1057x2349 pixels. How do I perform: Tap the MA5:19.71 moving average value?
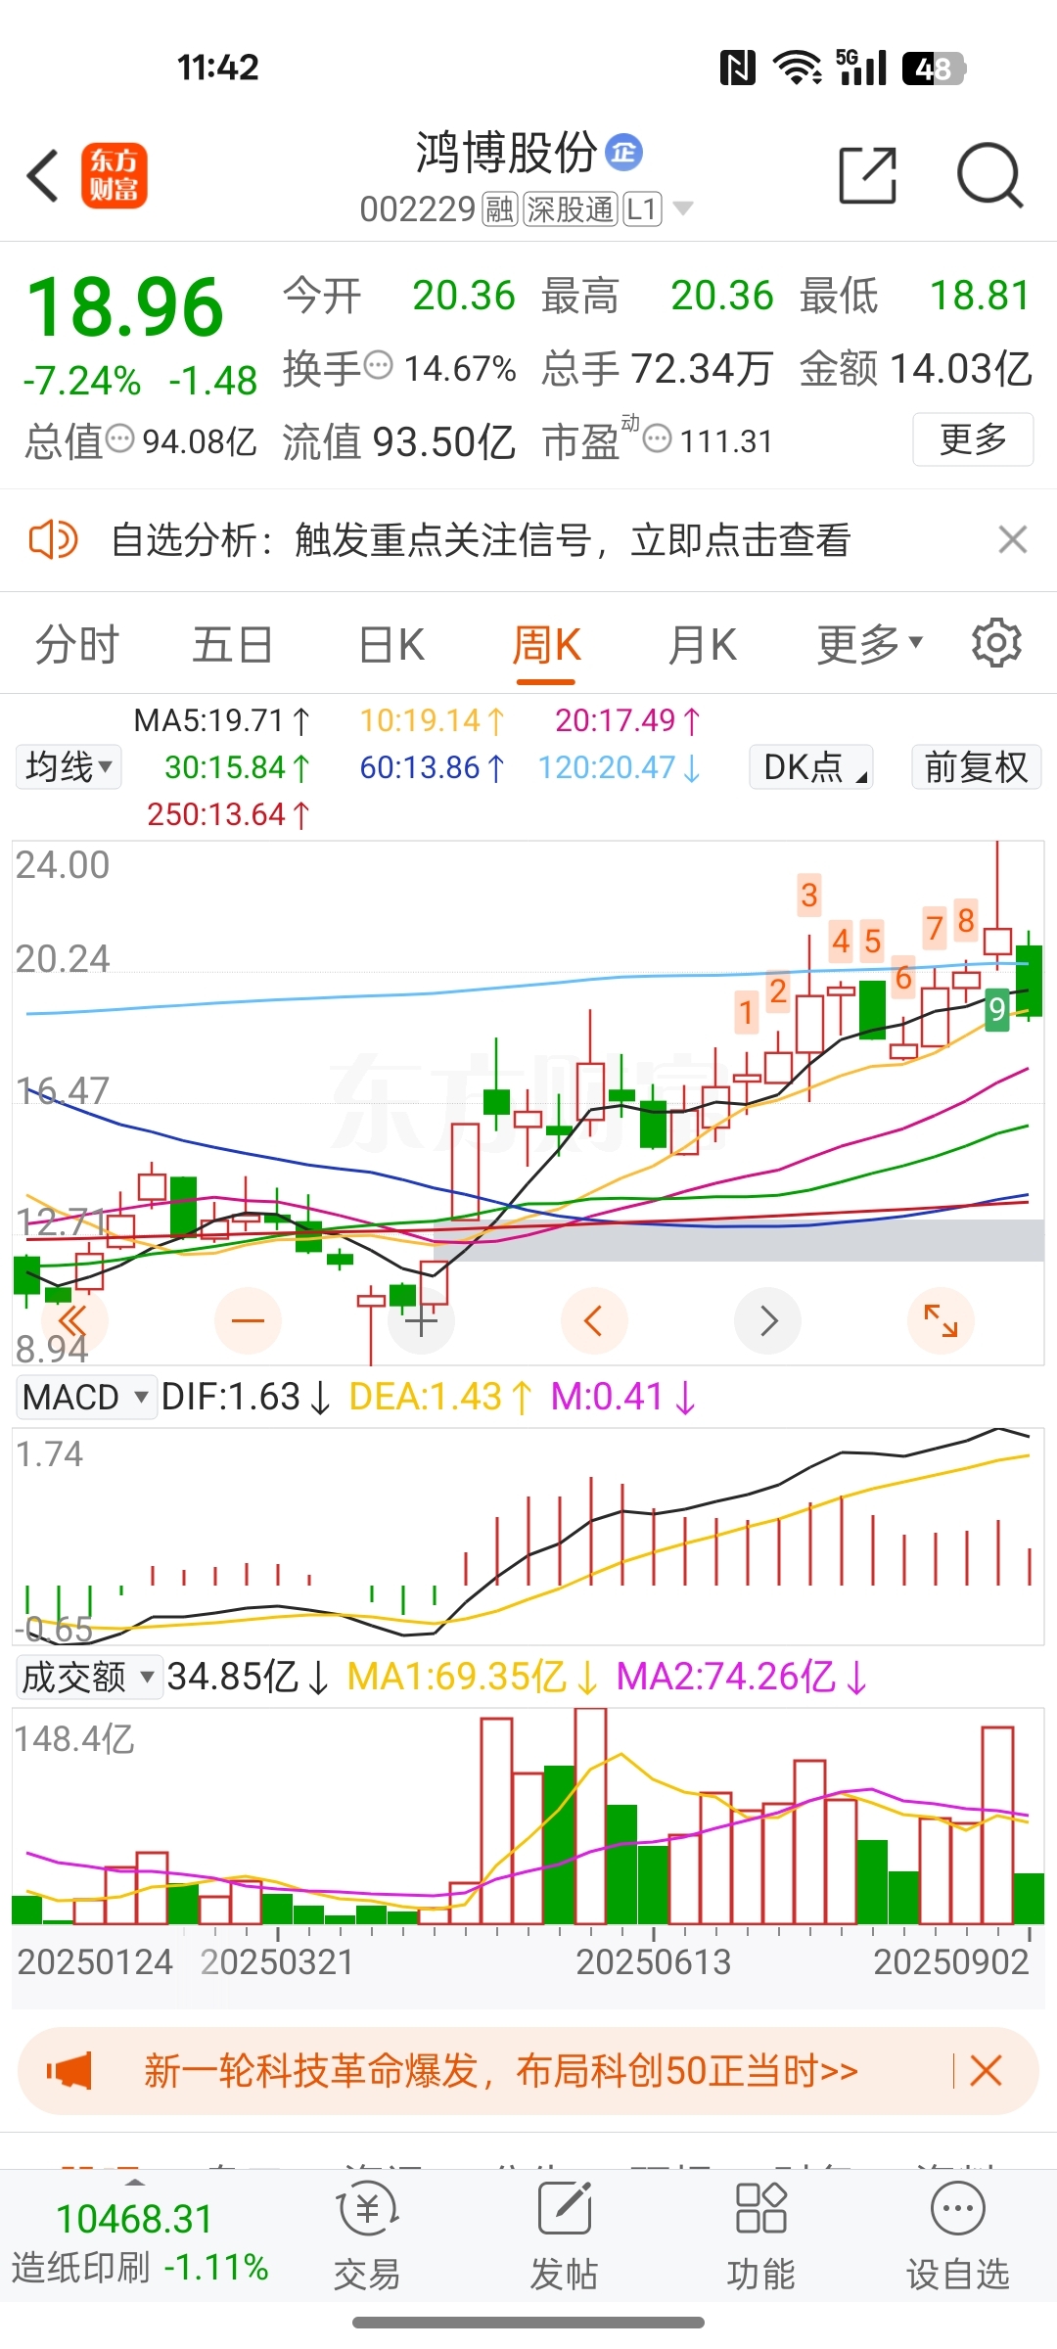(222, 720)
